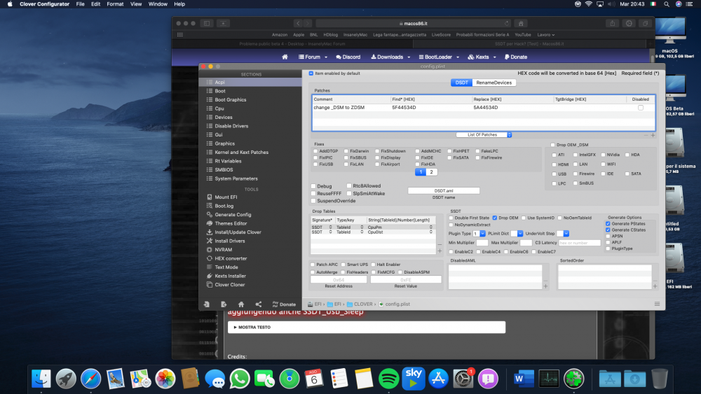Toggle the FixHPET fix
This screenshot has width=701, height=394.
(450, 151)
